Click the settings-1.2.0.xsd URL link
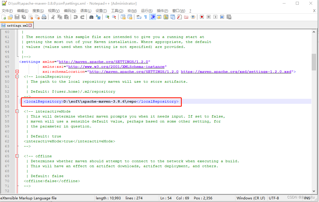Viewport: 319px width, 202px height. (x=236, y=72)
